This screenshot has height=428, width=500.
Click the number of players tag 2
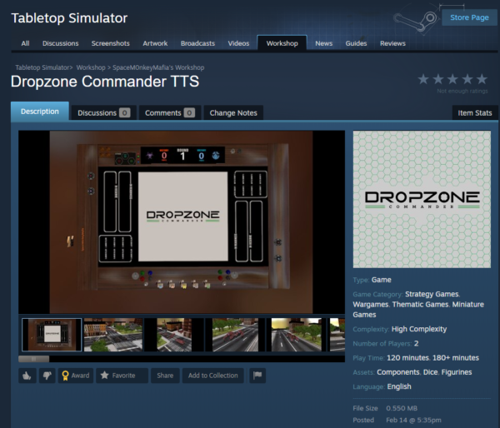tap(416, 343)
